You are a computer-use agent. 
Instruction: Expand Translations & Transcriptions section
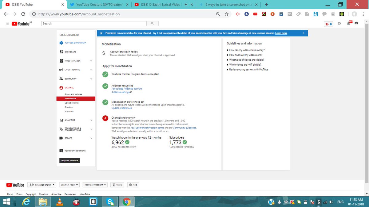point(91,129)
